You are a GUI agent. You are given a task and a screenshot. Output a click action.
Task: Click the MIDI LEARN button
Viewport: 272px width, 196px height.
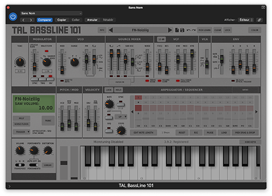[x=205, y=30]
